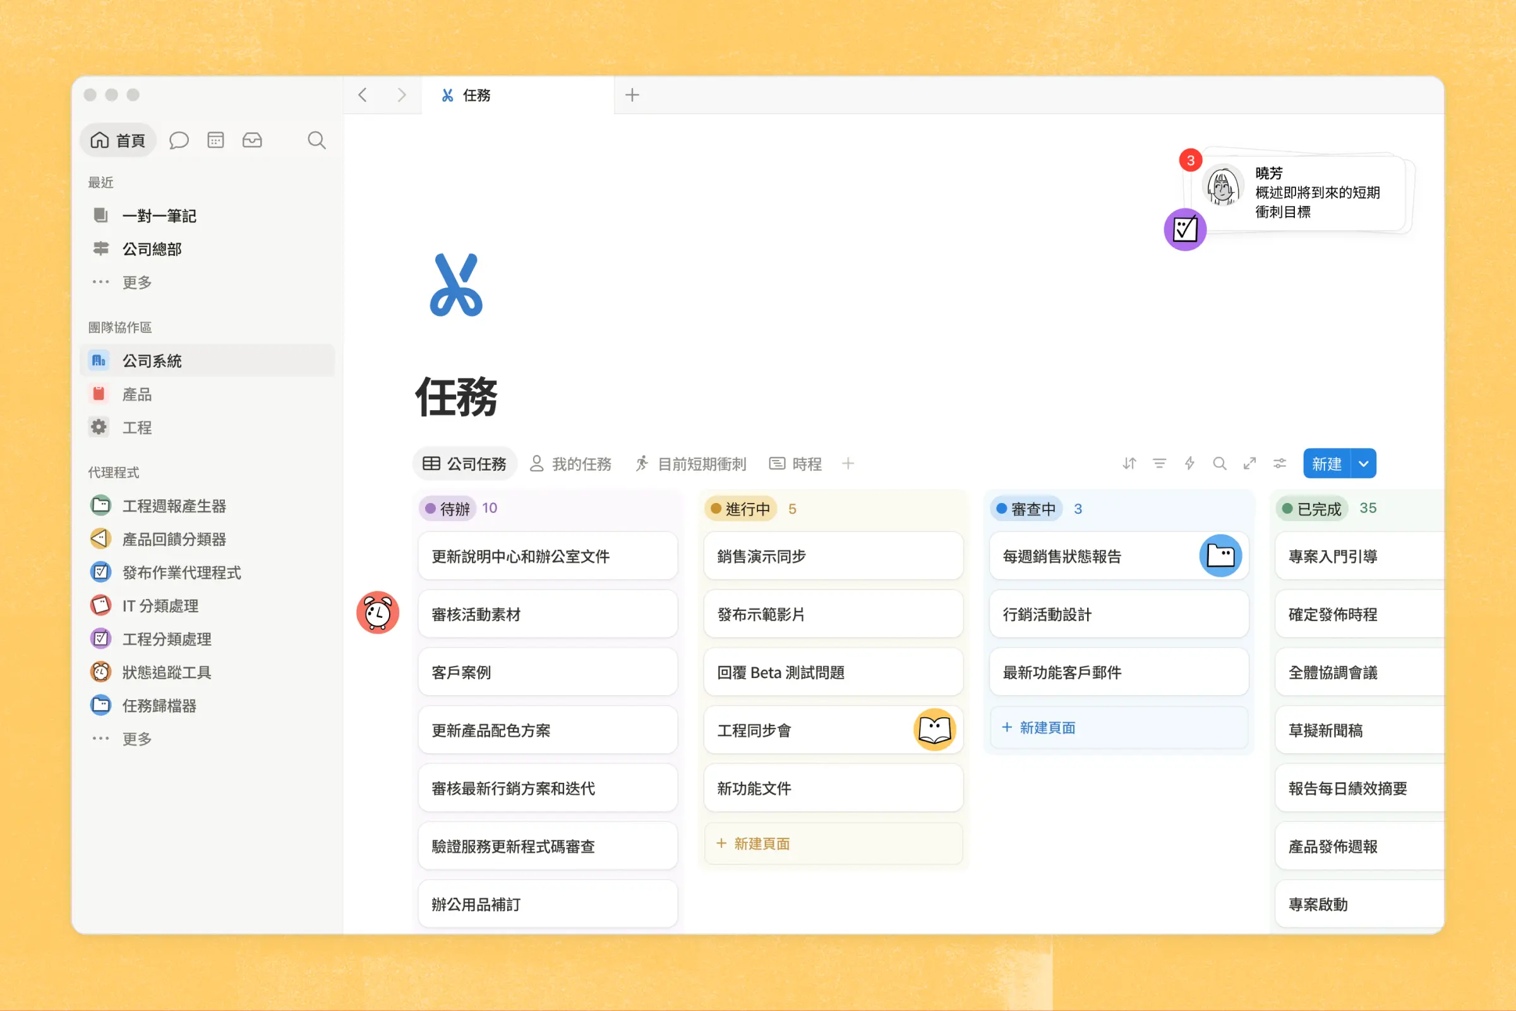Click the filter lines icon in toolbar
1516x1011 pixels.
click(1159, 464)
